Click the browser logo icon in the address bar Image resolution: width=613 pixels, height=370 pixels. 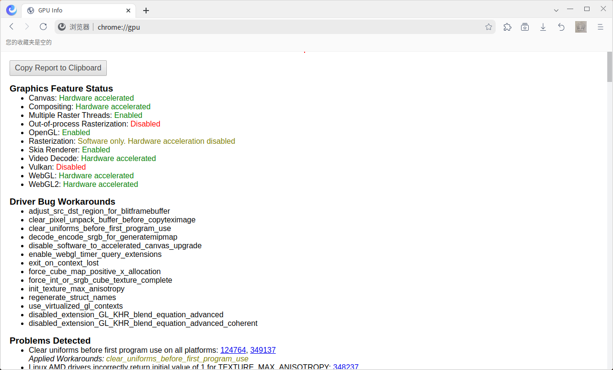61,27
